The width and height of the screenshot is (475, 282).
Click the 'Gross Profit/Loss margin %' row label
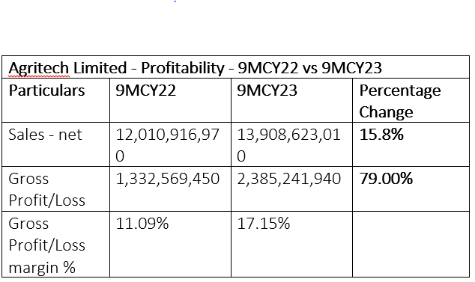[x=55, y=244]
